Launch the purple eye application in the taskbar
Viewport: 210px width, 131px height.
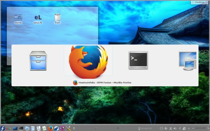click(x=62, y=128)
